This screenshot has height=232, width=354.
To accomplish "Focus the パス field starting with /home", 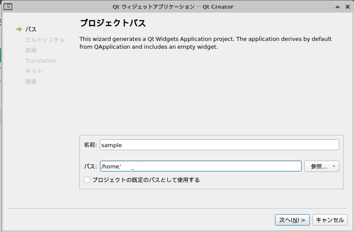I will (x=201, y=166).
